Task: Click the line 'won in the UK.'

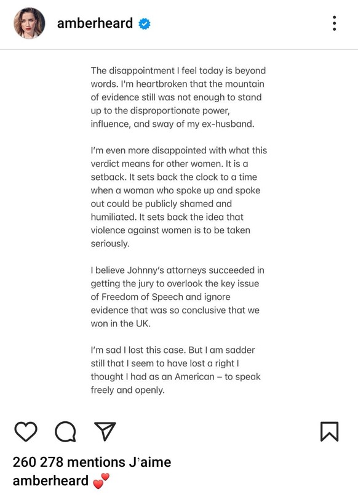Action: [x=121, y=323]
